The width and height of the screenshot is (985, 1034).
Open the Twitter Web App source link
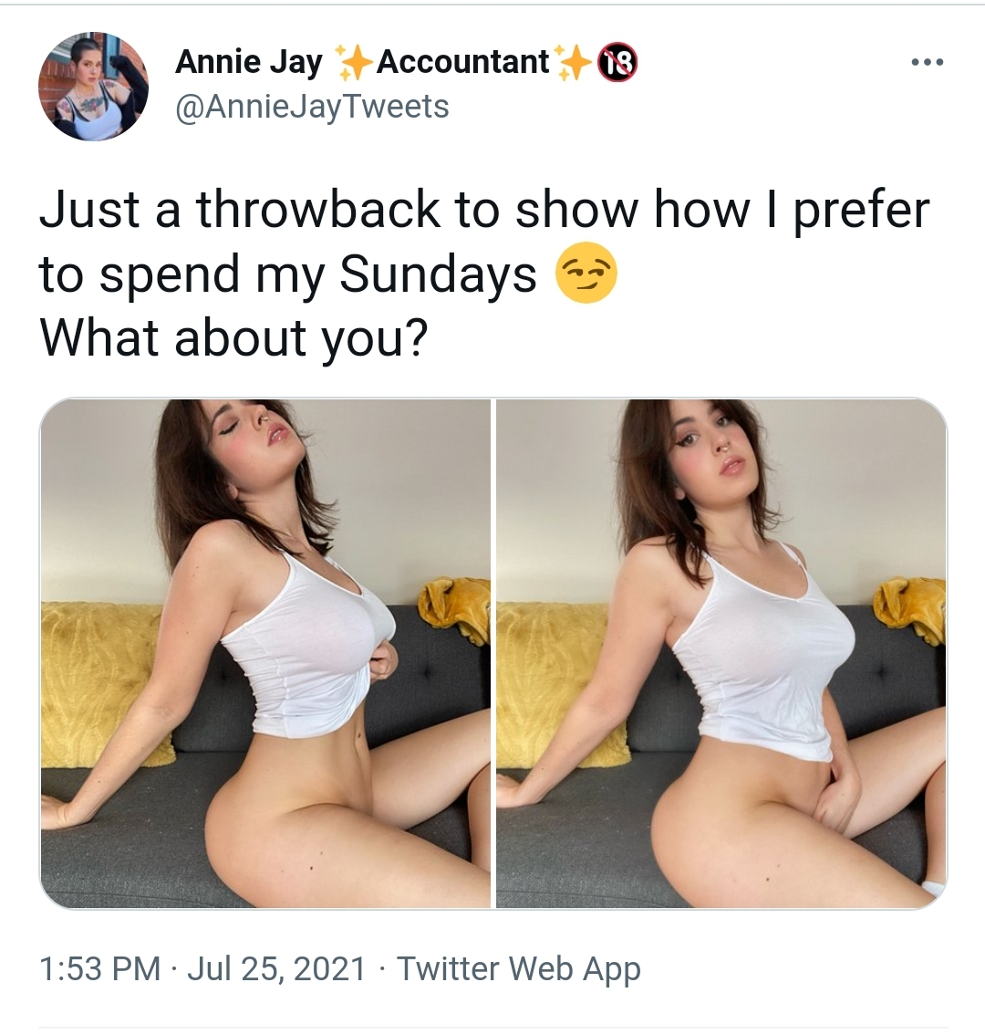pos(519,969)
